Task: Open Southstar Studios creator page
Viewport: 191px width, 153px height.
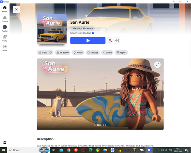Action: coord(81,33)
